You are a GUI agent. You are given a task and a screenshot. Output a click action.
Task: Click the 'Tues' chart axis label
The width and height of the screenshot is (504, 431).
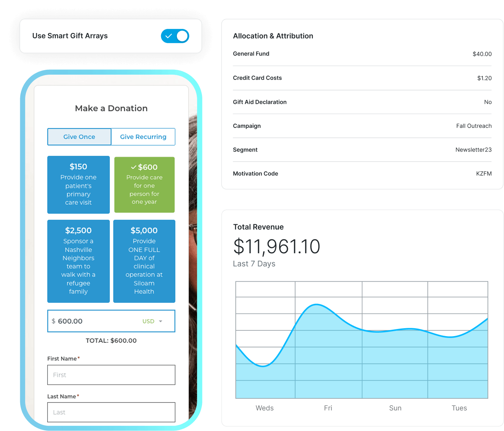[459, 408]
